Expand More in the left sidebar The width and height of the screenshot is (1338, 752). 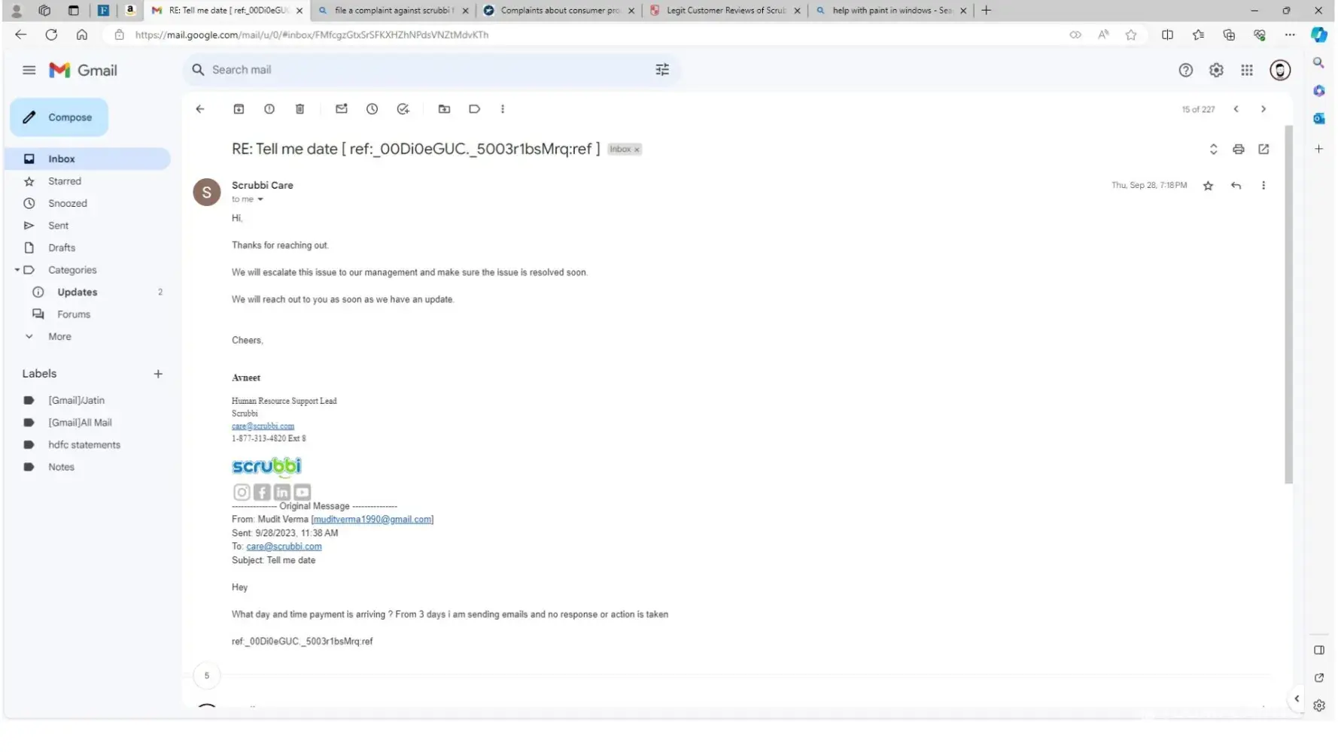59,337
